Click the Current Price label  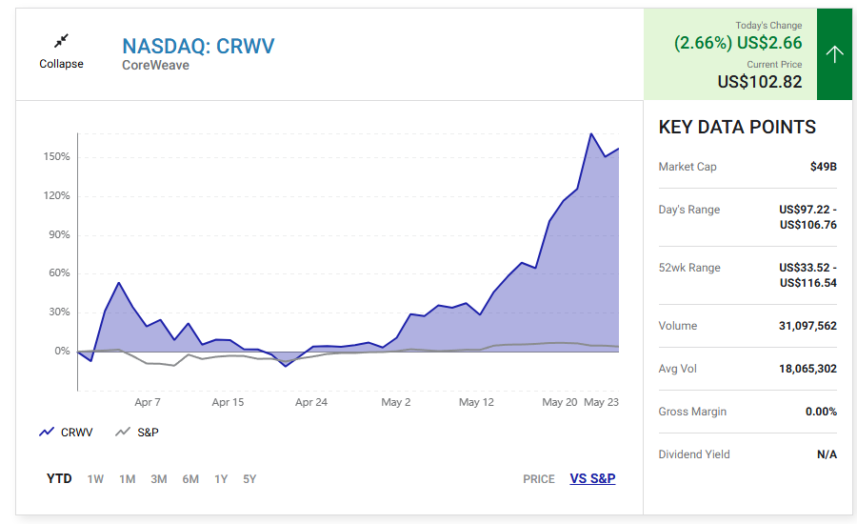click(774, 65)
